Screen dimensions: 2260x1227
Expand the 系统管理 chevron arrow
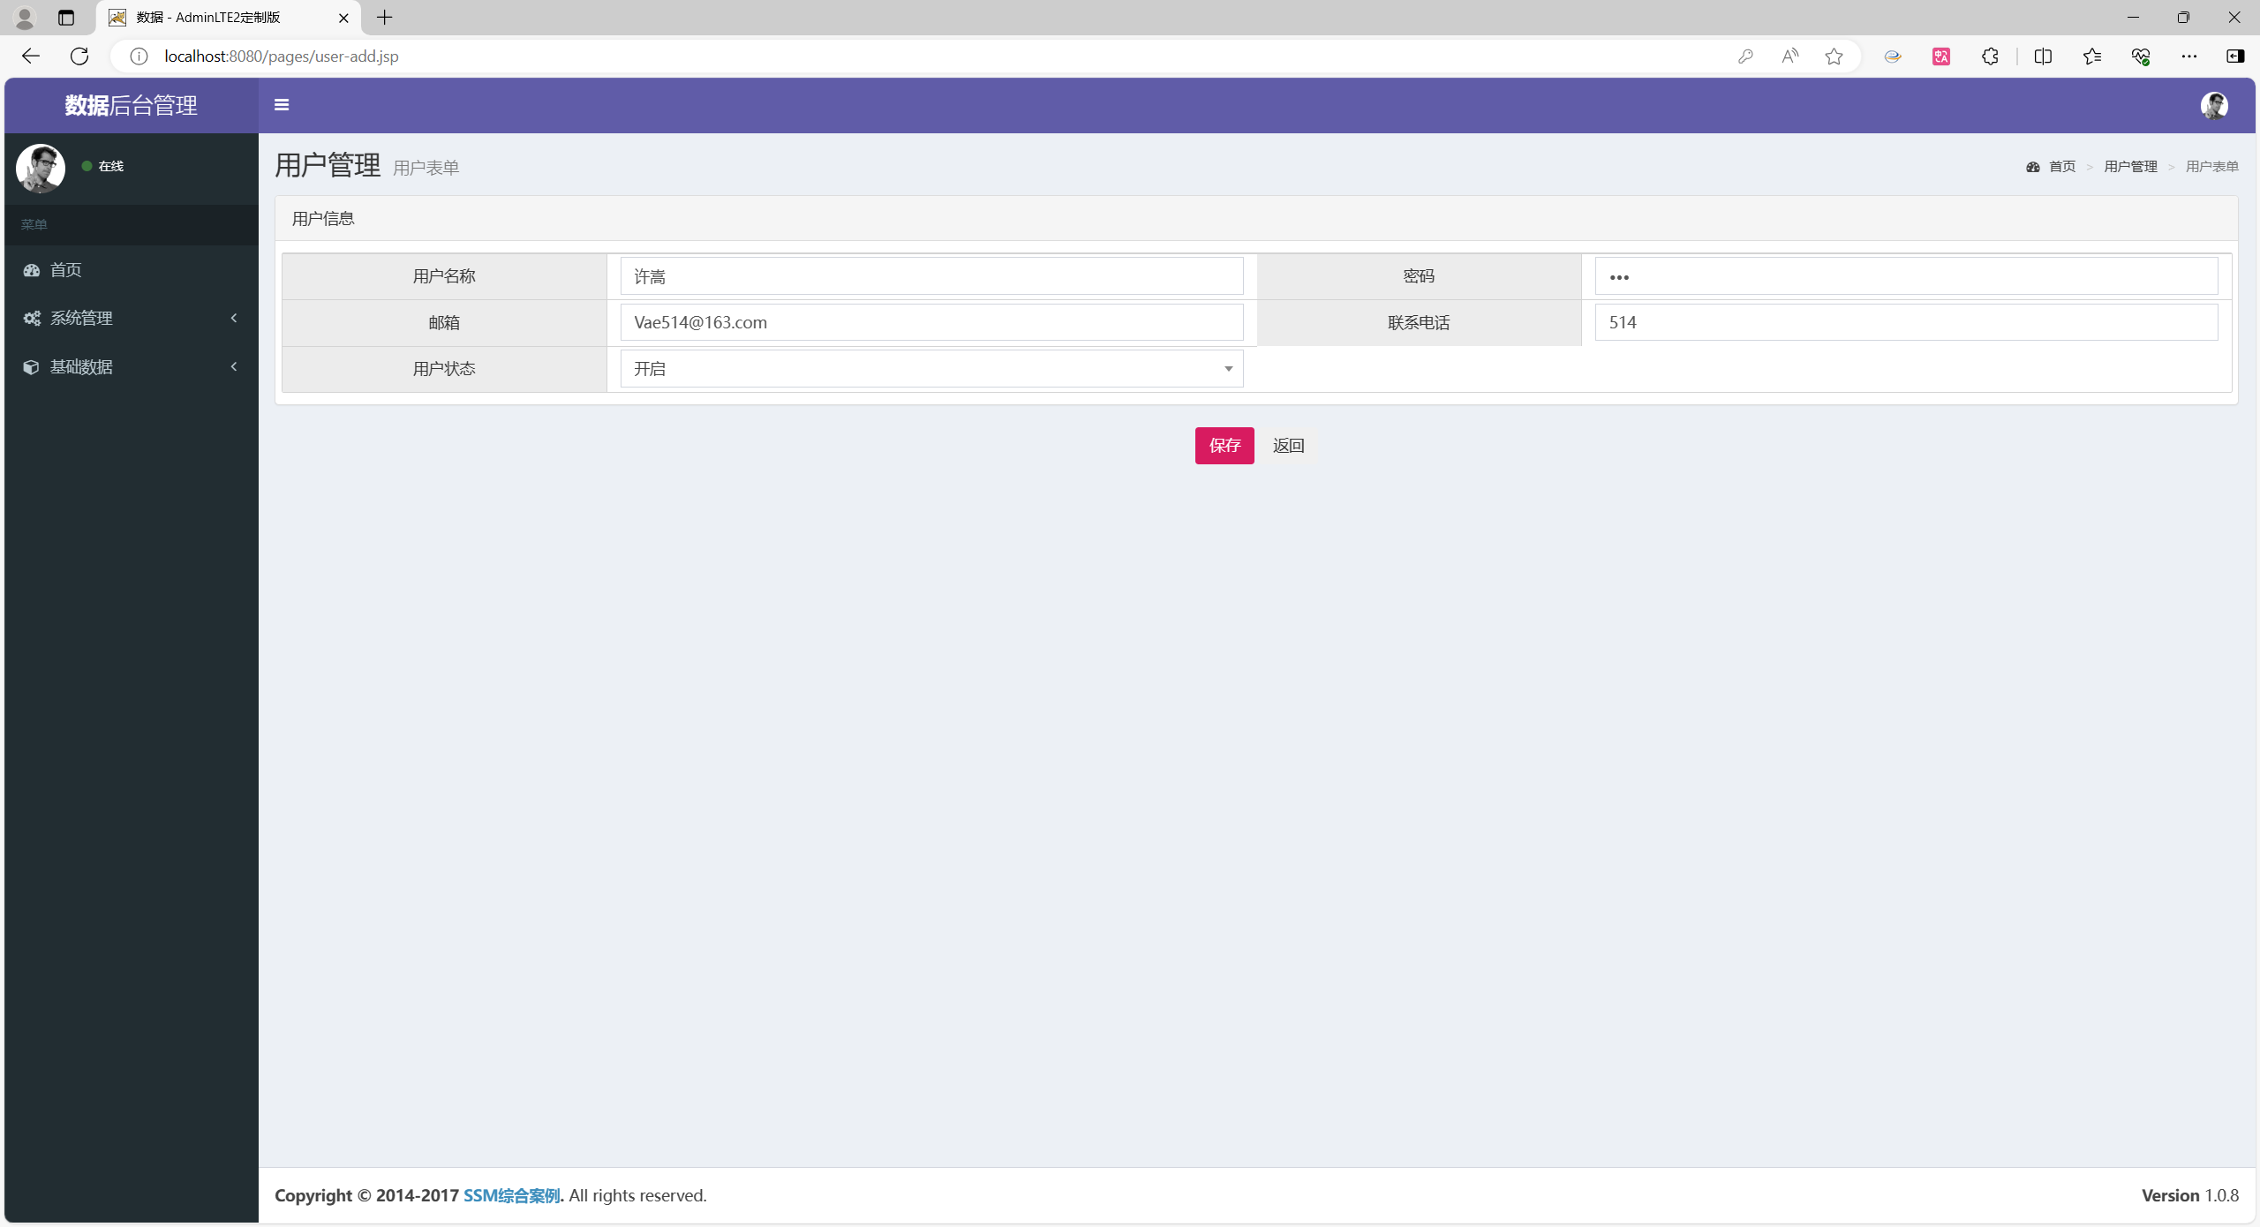coord(234,318)
